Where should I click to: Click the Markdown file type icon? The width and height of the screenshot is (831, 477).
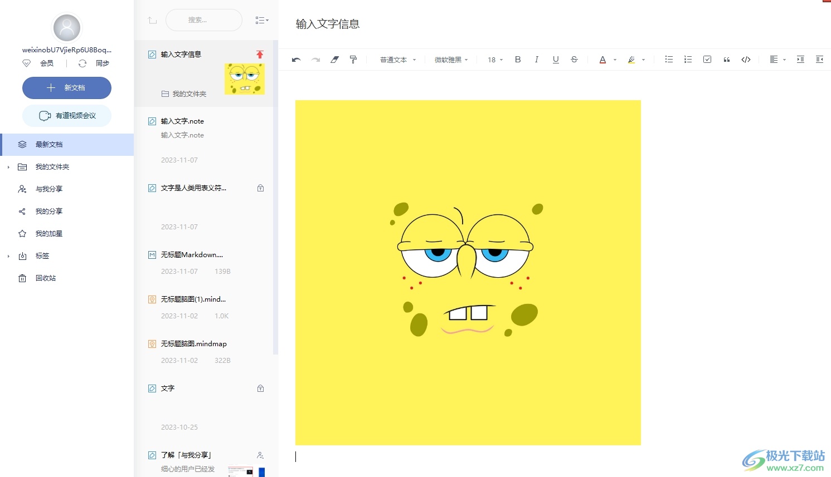(x=152, y=255)
